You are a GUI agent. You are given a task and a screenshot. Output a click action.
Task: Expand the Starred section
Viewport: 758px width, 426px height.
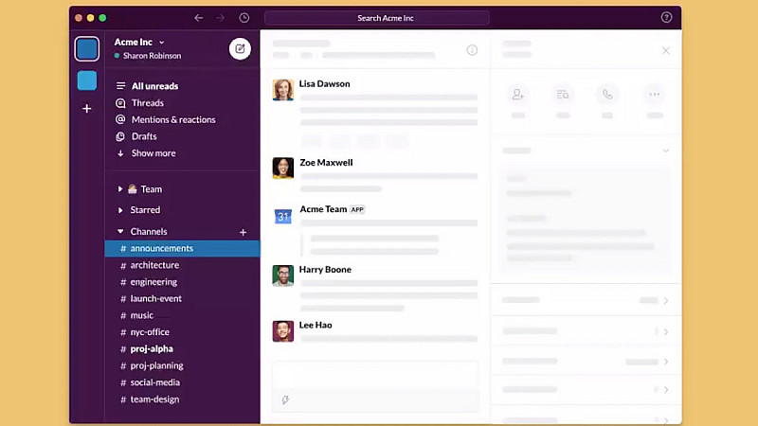[x=120, y=210]
